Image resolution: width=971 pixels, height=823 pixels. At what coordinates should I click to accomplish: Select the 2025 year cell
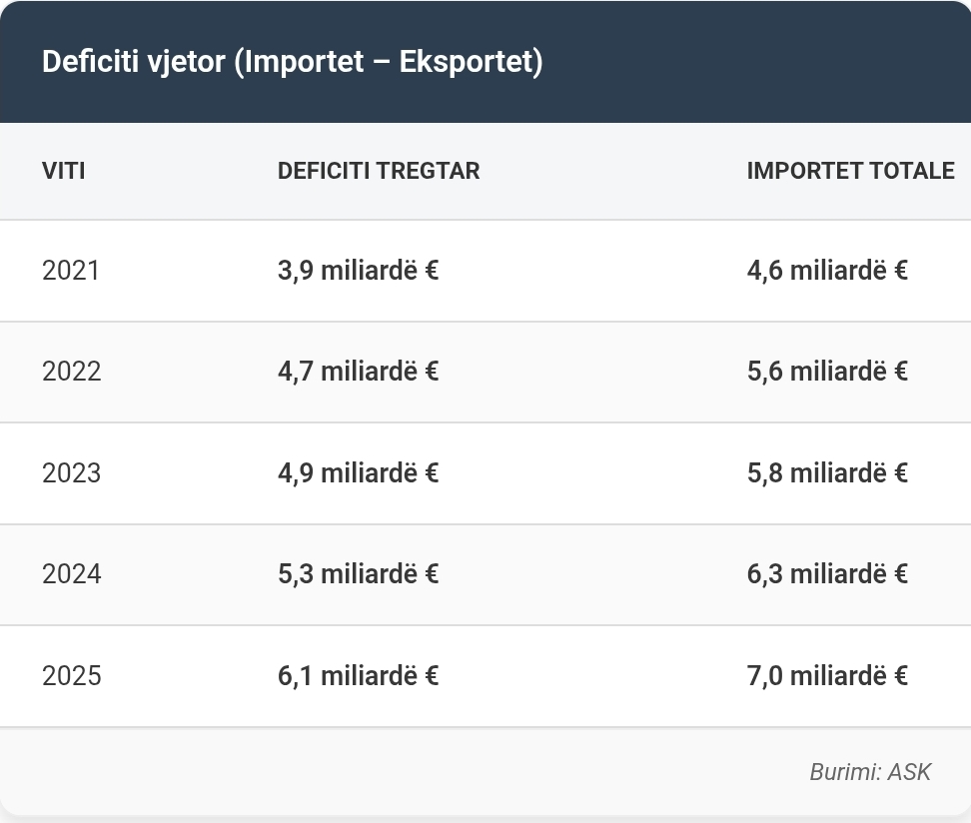71,676
